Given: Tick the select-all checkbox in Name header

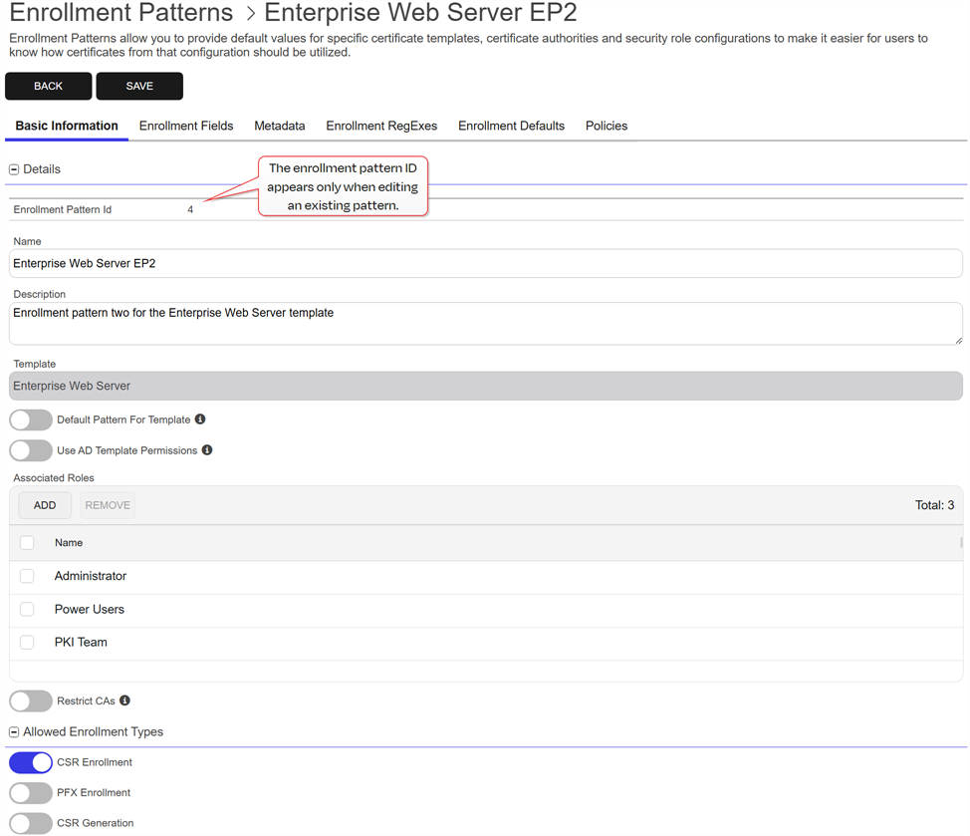Looking at the screenshot, I should tap(27, 543).
